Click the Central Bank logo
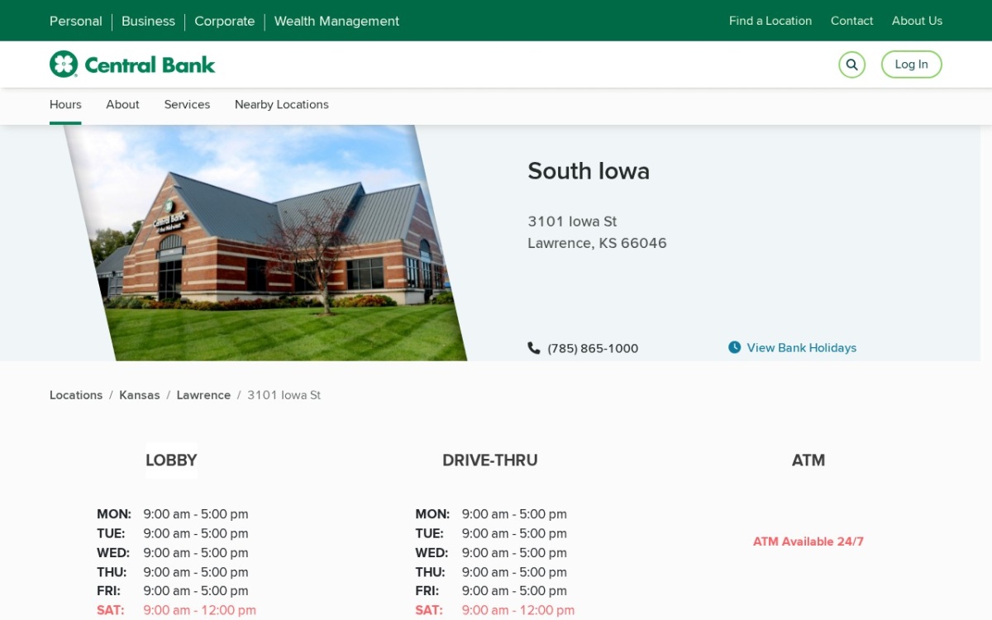This screenshot has width=992, height=620. coord(132,64)
